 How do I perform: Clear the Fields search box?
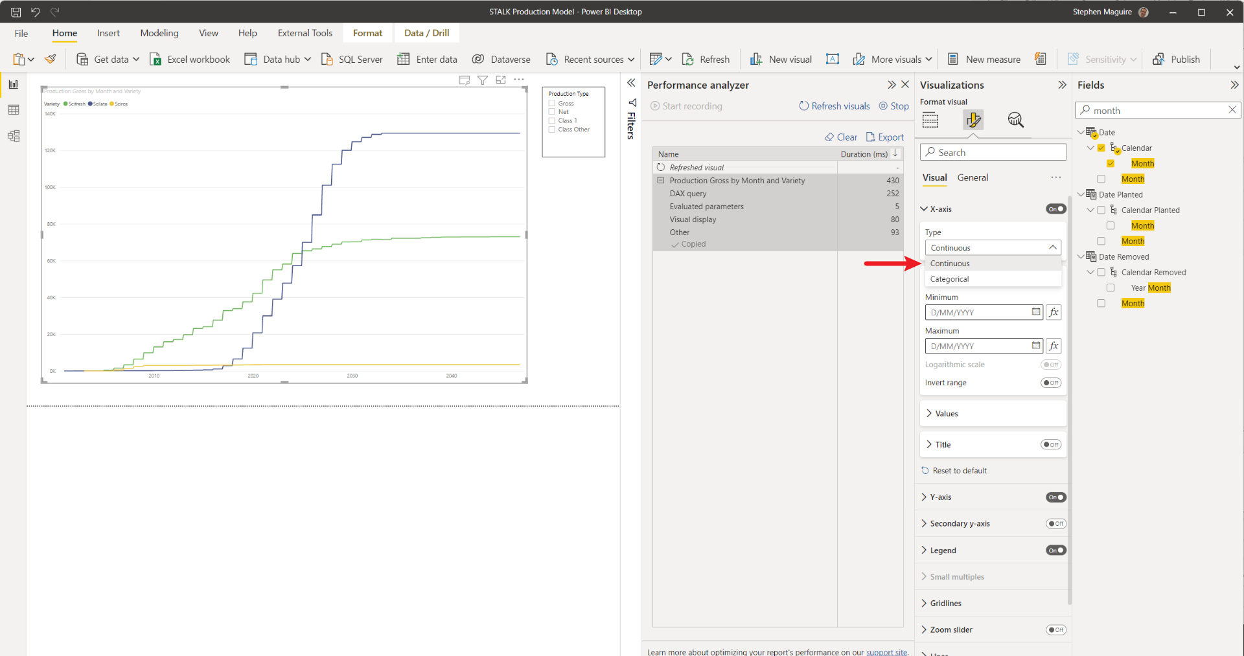point(1232,110)
